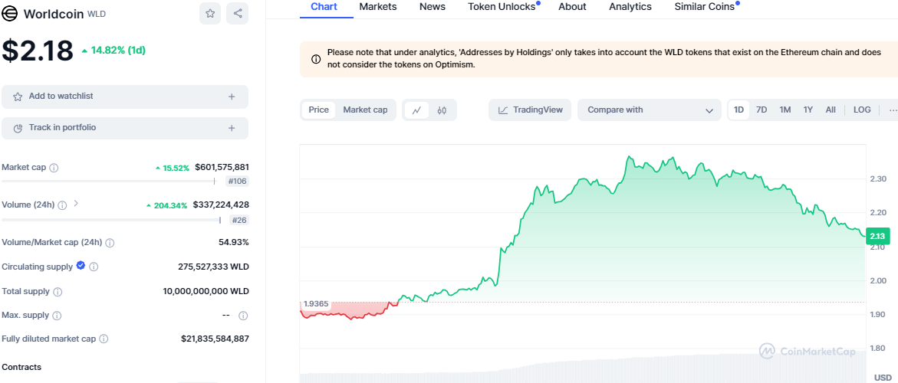898x383 pixels.
Task: Click the 275,527,333 WLD circulating supply
Action: [x=214, y=267]
